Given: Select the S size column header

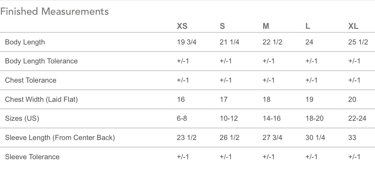Looking at the screenshot, I should coord(222,26).
